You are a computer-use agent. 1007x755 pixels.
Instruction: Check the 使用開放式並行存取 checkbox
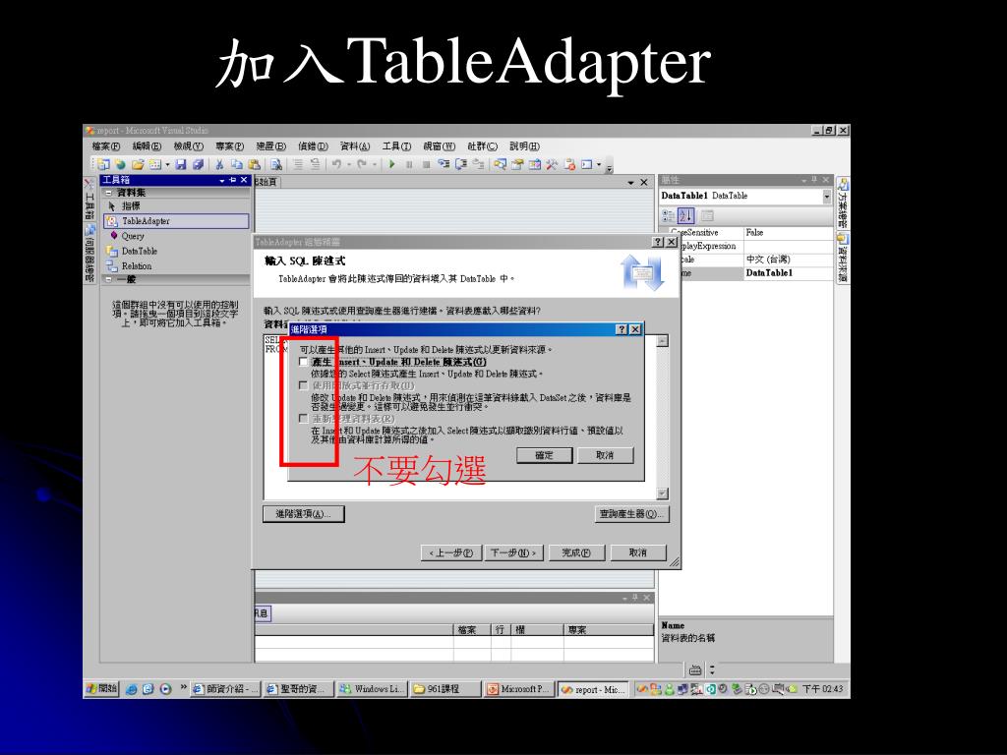pos(304,385)
